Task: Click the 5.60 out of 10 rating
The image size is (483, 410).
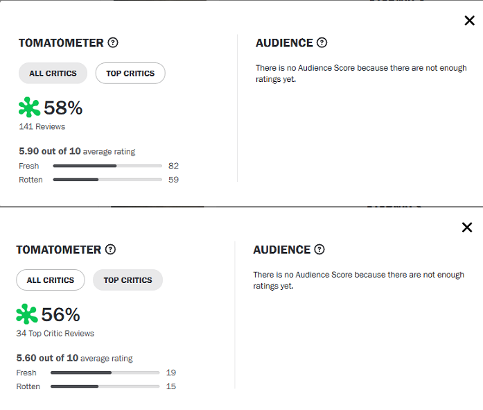Action: point(47,358)
